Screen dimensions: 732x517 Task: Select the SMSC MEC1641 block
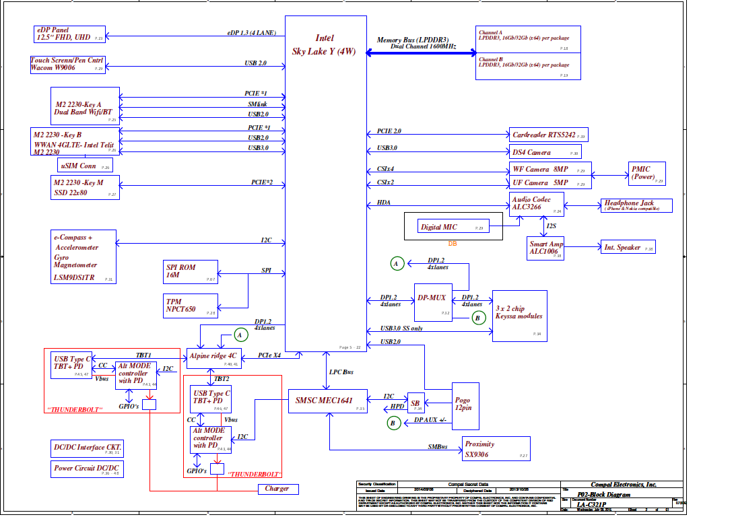point(328,401)
